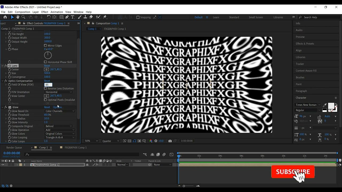342x192 pixels.
Task: Reset the CC Lens effect
Action: (47, 66)
